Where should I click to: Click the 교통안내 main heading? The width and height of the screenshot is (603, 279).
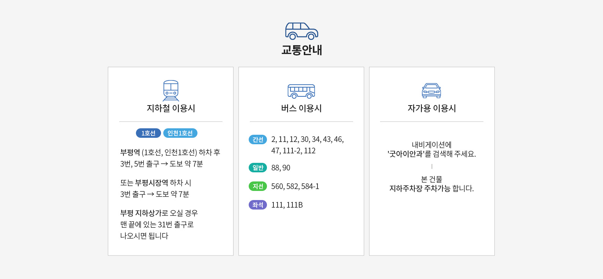click(x=301, y=50)
